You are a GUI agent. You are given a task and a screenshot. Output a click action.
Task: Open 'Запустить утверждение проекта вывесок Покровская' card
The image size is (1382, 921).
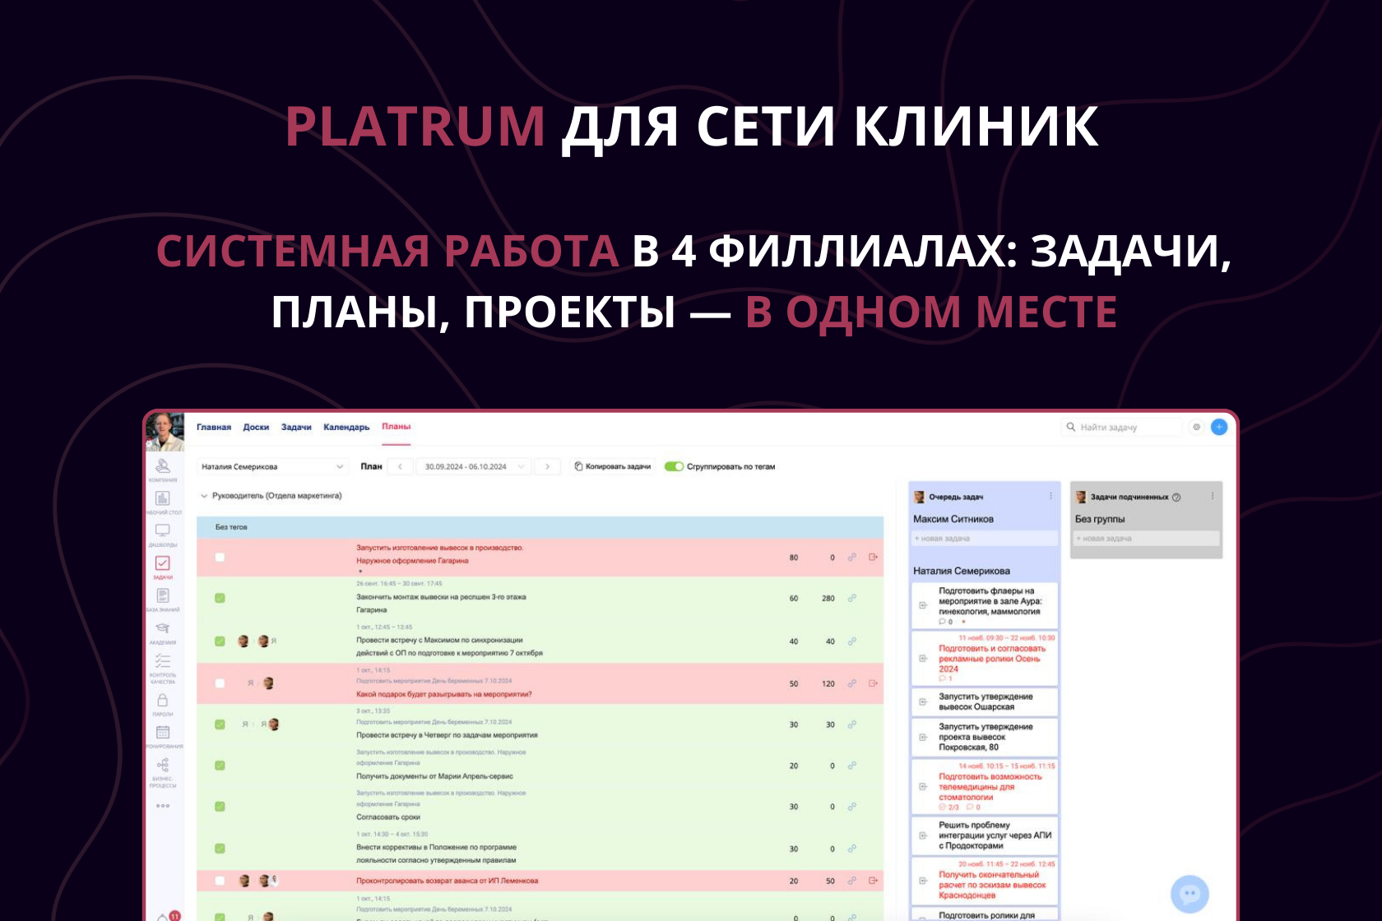point(985,737)
